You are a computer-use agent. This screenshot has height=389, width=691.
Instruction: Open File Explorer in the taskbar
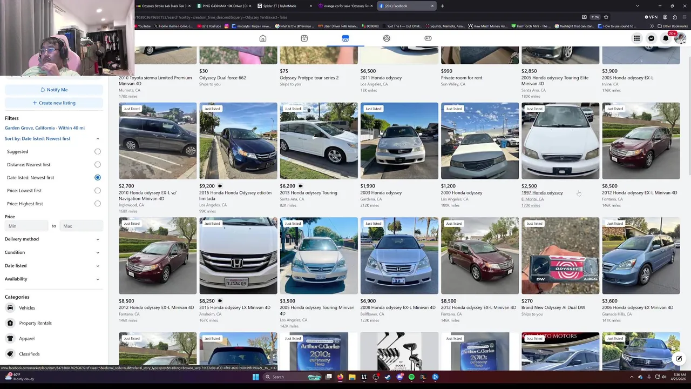352,377
